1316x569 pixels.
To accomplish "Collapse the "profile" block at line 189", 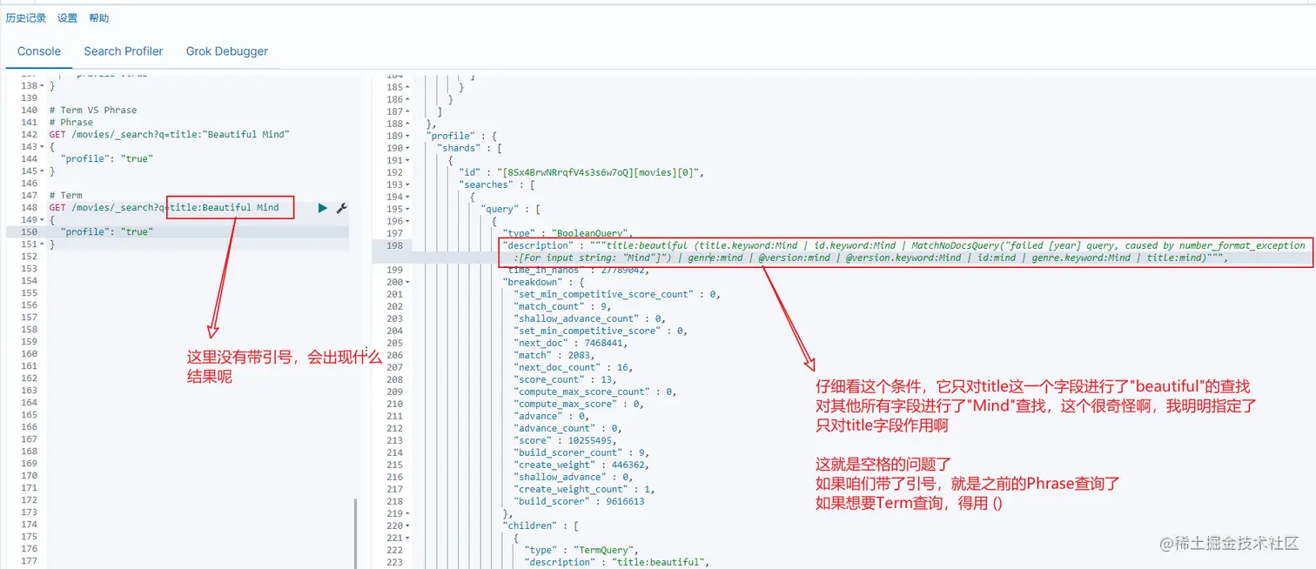I will (x=408, y=137).
